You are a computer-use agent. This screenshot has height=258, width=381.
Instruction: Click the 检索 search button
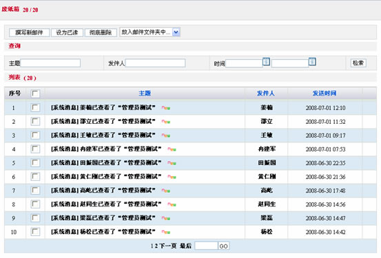358,63
